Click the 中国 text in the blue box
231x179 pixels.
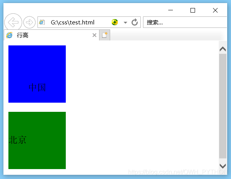tap(37, 87)
